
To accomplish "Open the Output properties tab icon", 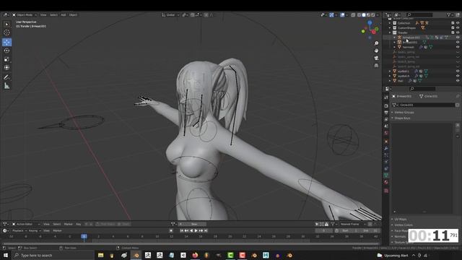I will pos(386,113).
